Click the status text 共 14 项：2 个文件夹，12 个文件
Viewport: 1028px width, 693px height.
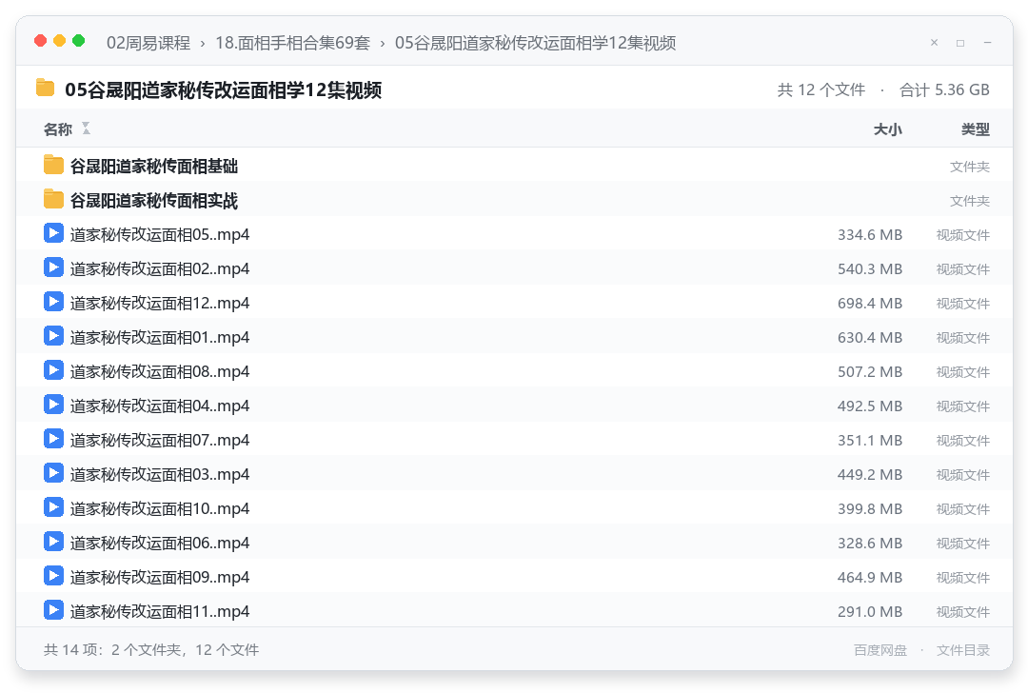[150, 650]
